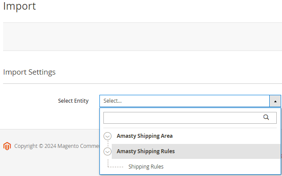Focus the entity search text box
282x176 pixels.
point(190,118)
